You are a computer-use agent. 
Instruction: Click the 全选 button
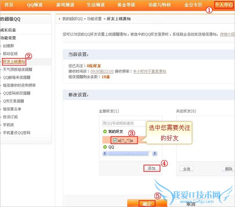(187, 169)
